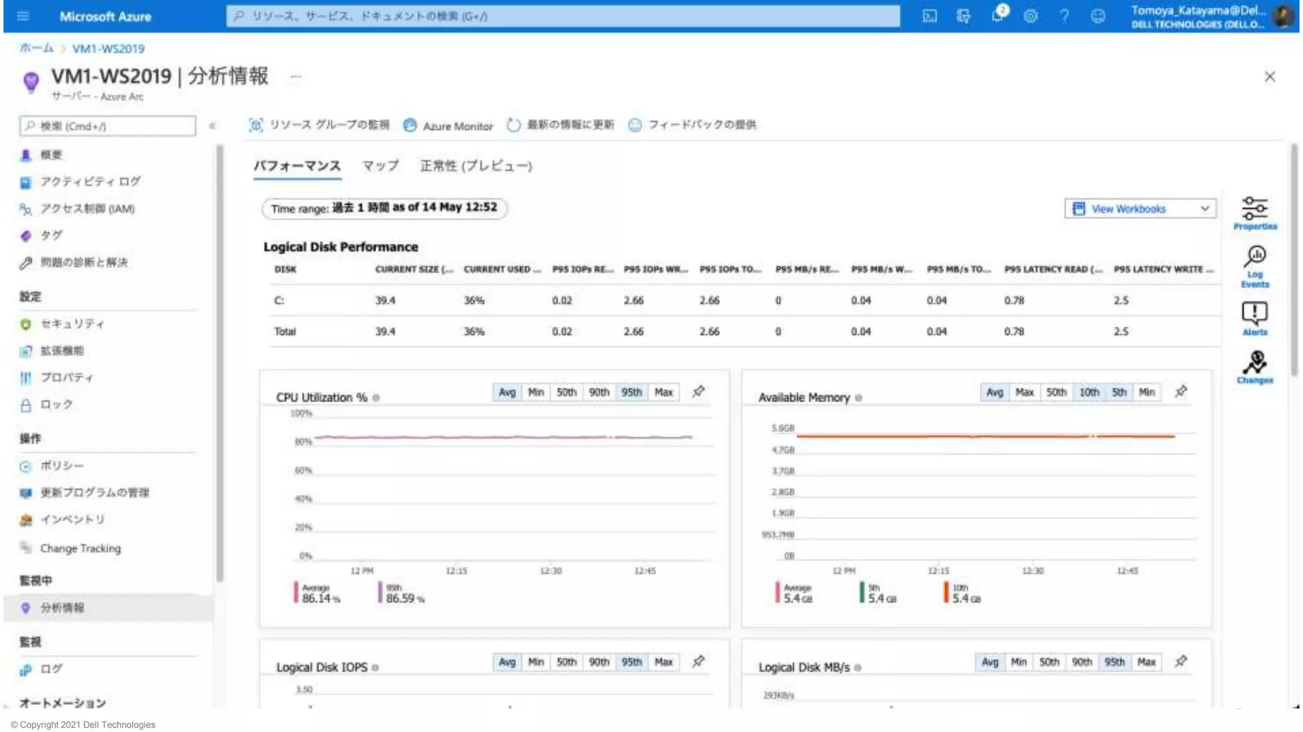Pin the Available Memory chart
Viewport: 1303px width, 732px height.
click(x=1180, y=391)
